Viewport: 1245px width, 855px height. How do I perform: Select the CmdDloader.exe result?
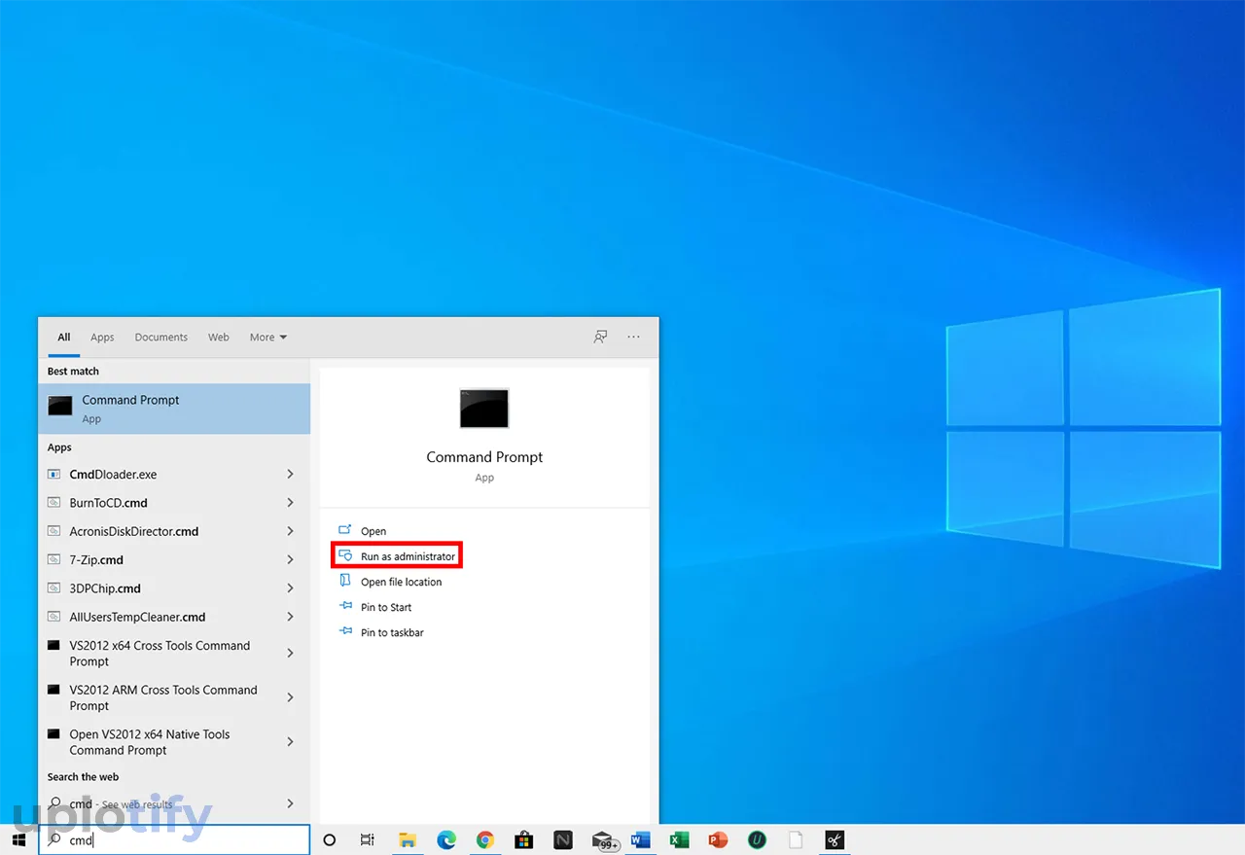coord(113,475)
